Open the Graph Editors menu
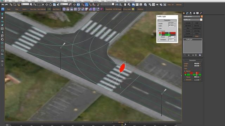 [x=60, y=1]
